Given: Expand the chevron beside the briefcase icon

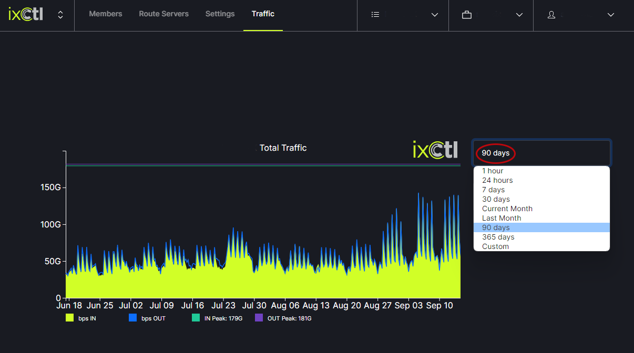Looking at the screenshot, I should click(x=519, y=15).
